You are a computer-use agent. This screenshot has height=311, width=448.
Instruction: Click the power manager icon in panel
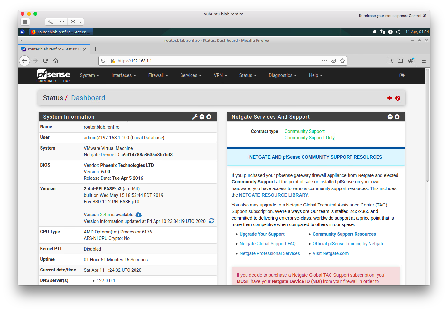390,32
